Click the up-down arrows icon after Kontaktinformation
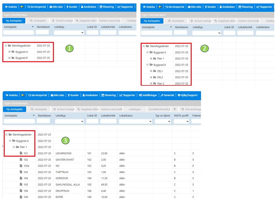276x202 pixels. tap(174, 109)
